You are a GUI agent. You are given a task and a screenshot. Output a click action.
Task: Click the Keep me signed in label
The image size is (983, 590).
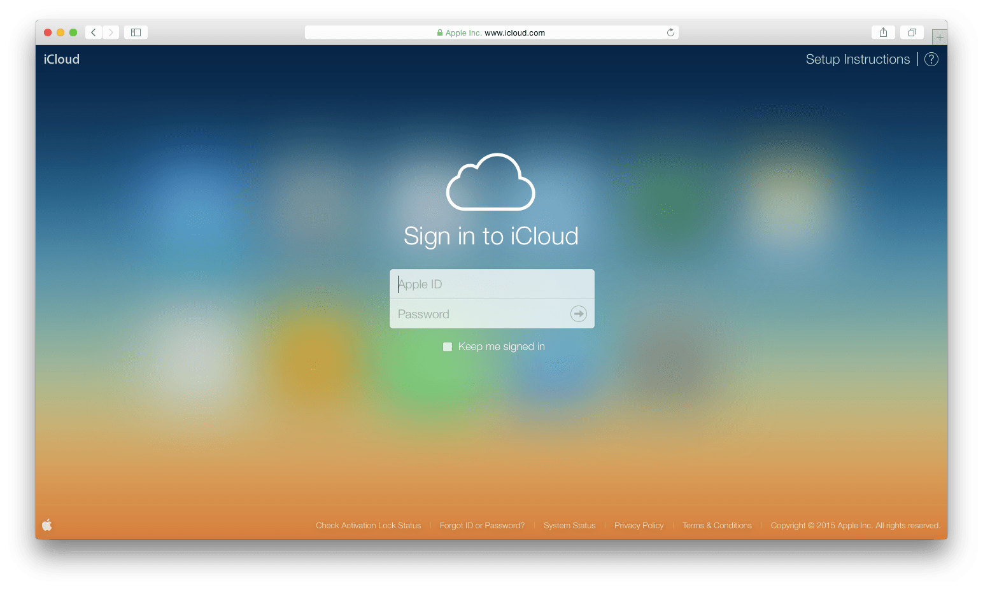coord(502,347)
